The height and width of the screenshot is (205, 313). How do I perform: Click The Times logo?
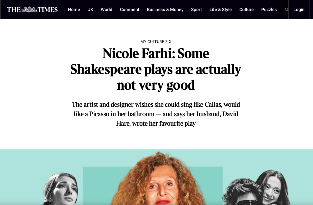[x=32, y=9]
